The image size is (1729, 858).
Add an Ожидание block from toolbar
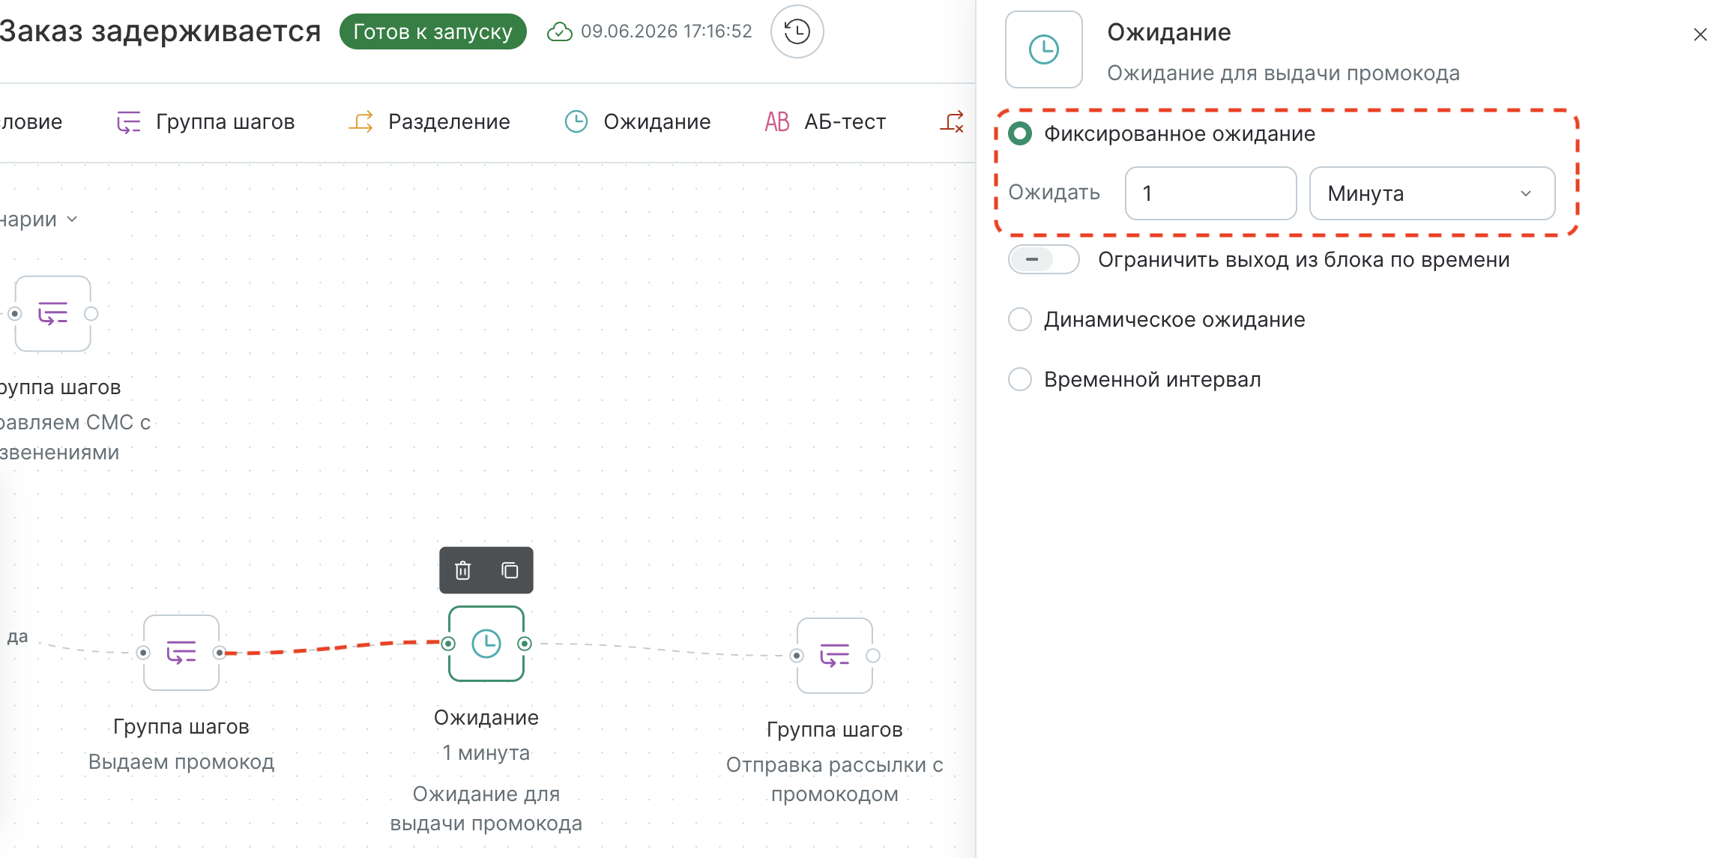[637, 121]
